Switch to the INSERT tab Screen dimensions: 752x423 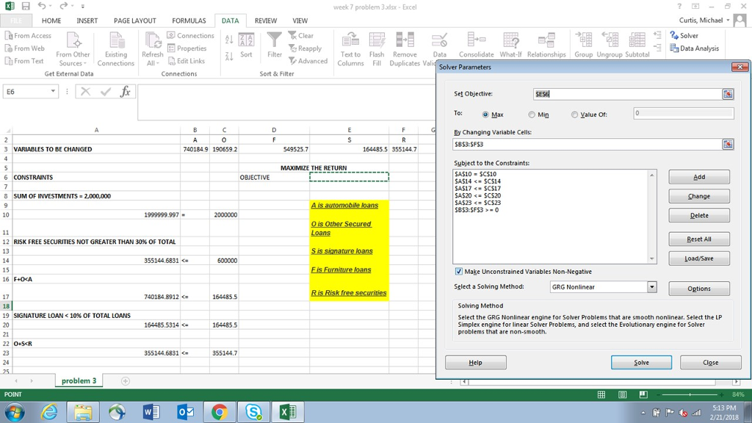pyautogui.click(x=87, y=21)
